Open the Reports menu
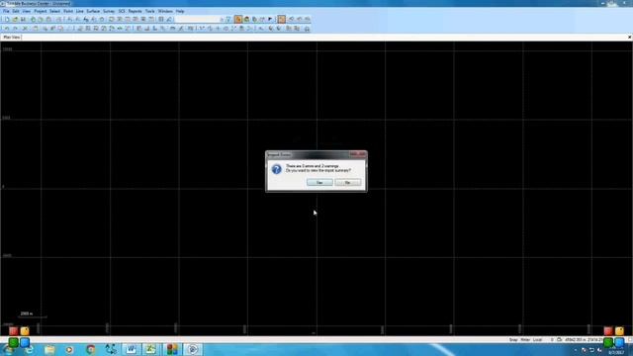Screen dimensions: 633x356 pyautogui.click(x=135, y=11)
